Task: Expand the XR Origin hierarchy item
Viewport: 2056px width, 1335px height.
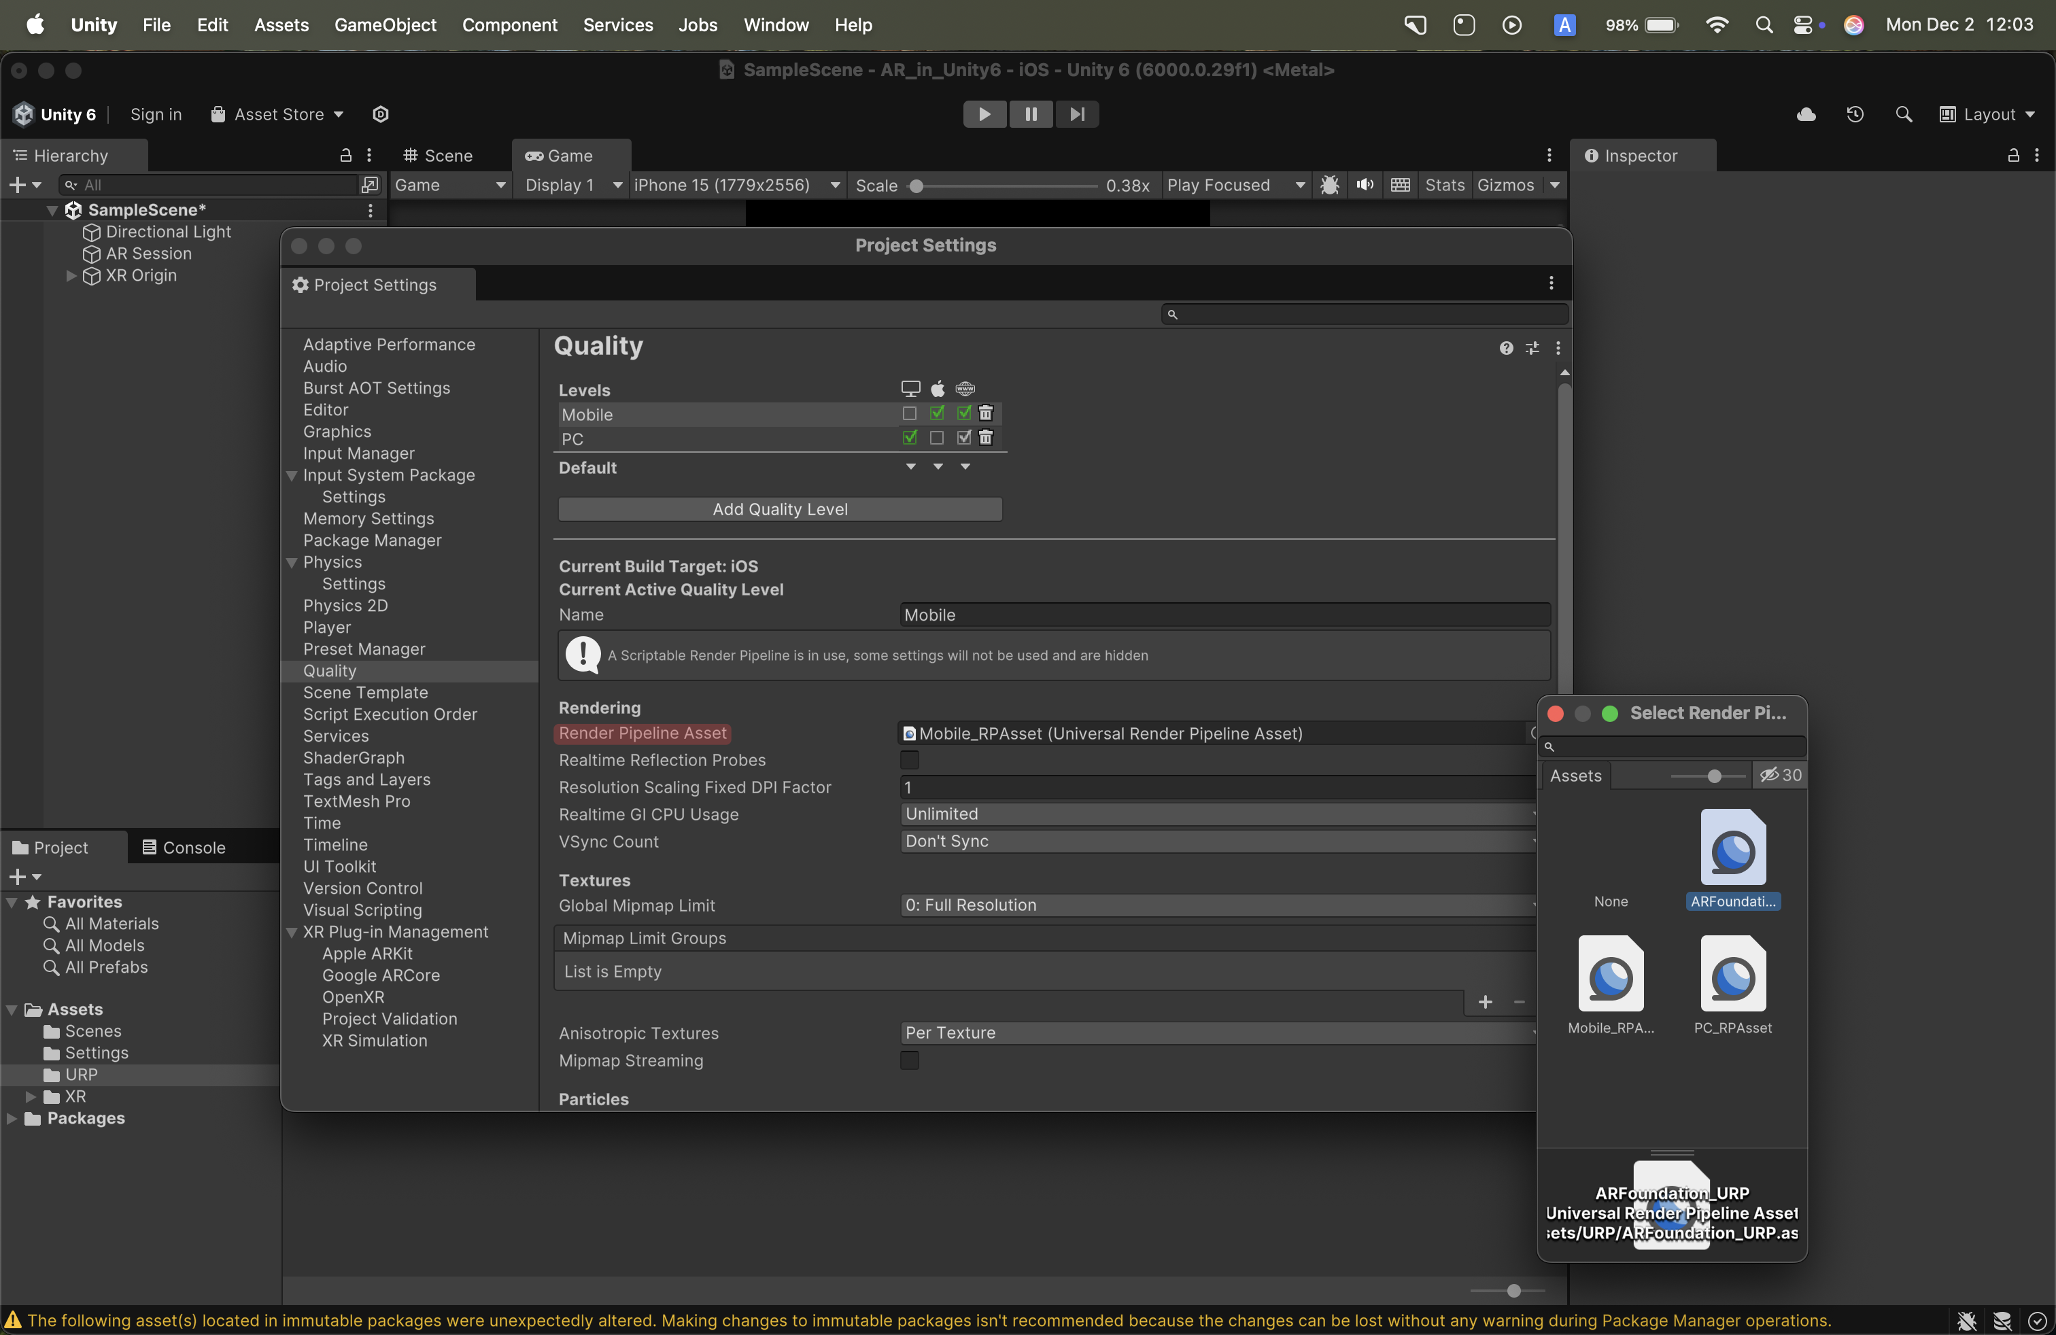Action: click(x=71, y=275)
